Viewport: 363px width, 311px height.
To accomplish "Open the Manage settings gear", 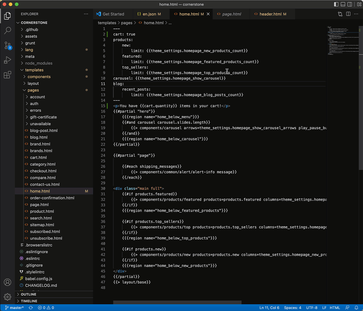I will [x=7, y=297].
